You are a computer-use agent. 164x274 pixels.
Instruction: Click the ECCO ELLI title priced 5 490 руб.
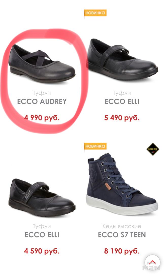(122, 101)
